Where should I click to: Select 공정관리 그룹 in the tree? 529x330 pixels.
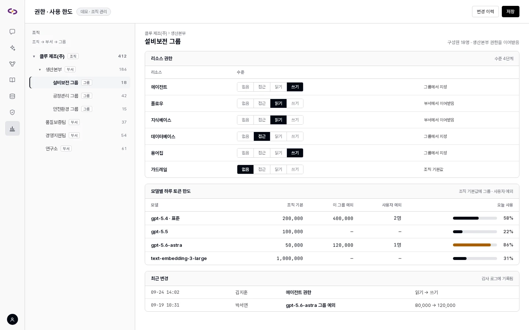[x=80, y=96]
